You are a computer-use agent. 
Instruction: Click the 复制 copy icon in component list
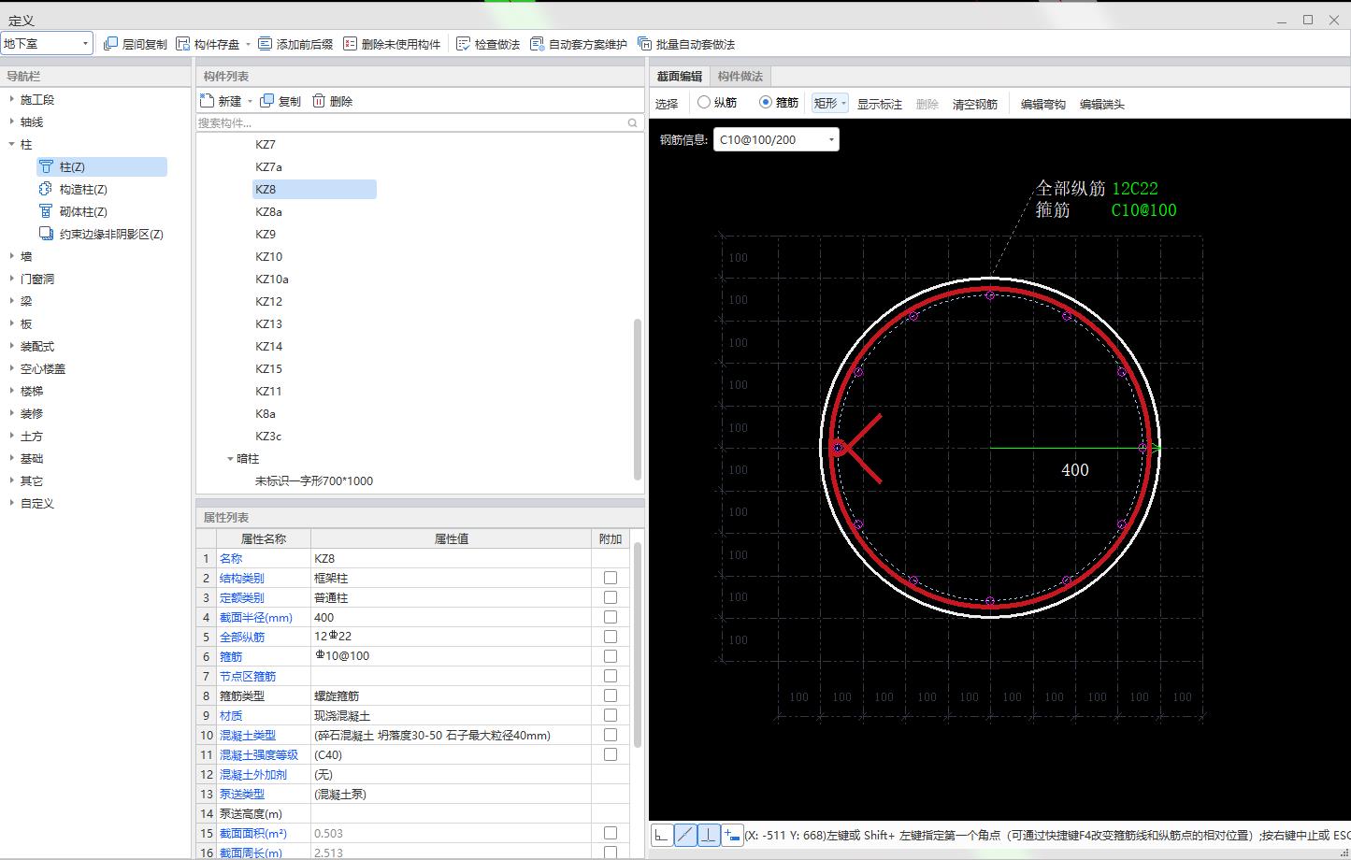[267, 101]
